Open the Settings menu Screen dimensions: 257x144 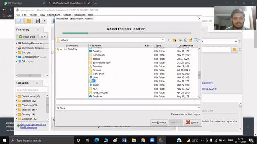pyautogui.click(x=67, y=15)
